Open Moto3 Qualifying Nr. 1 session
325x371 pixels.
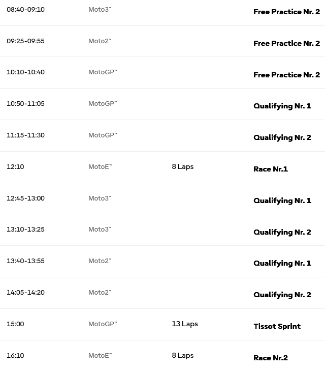[x=282, y=201]
